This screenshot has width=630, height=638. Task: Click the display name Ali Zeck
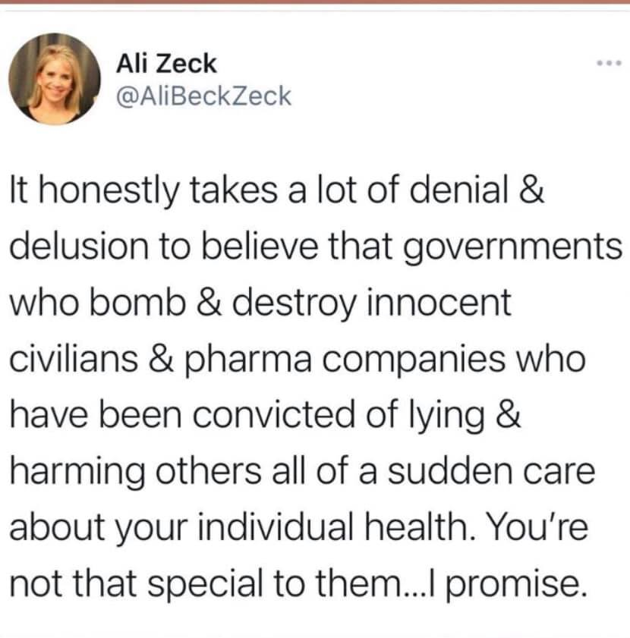tap(166, 64)
